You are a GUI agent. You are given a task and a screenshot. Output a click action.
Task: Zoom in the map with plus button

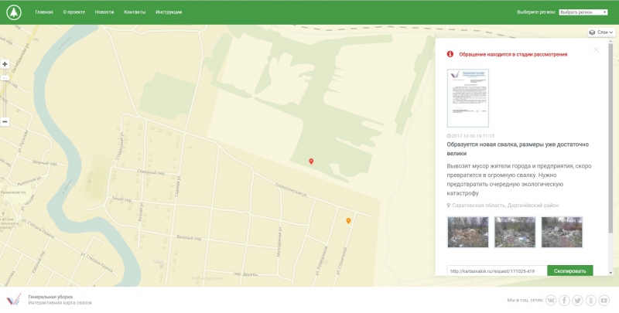click(5, 64)
